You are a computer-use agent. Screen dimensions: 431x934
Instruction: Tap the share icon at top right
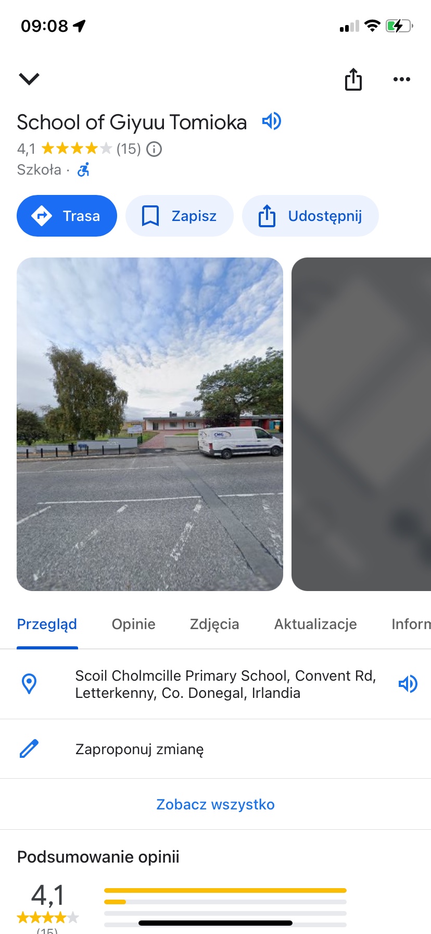[353, 79]
